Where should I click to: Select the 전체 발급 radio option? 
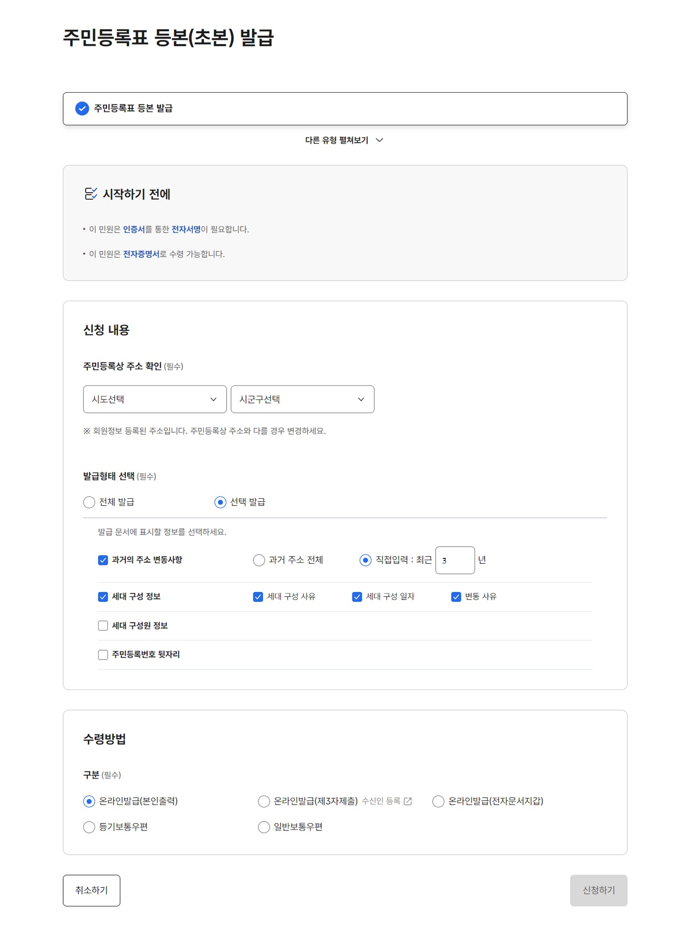89,502
